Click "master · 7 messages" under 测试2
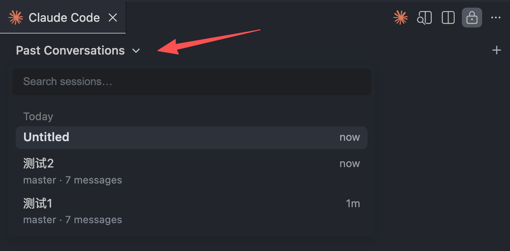 coord(73,180)
